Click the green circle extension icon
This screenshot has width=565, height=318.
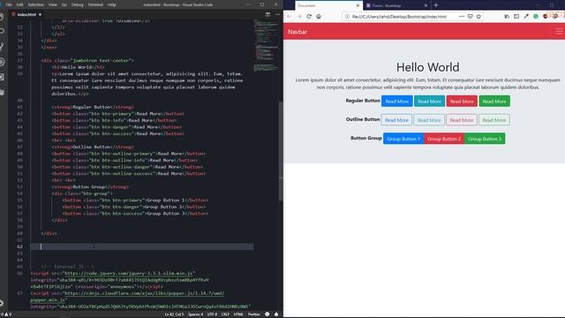click(536, 16)
